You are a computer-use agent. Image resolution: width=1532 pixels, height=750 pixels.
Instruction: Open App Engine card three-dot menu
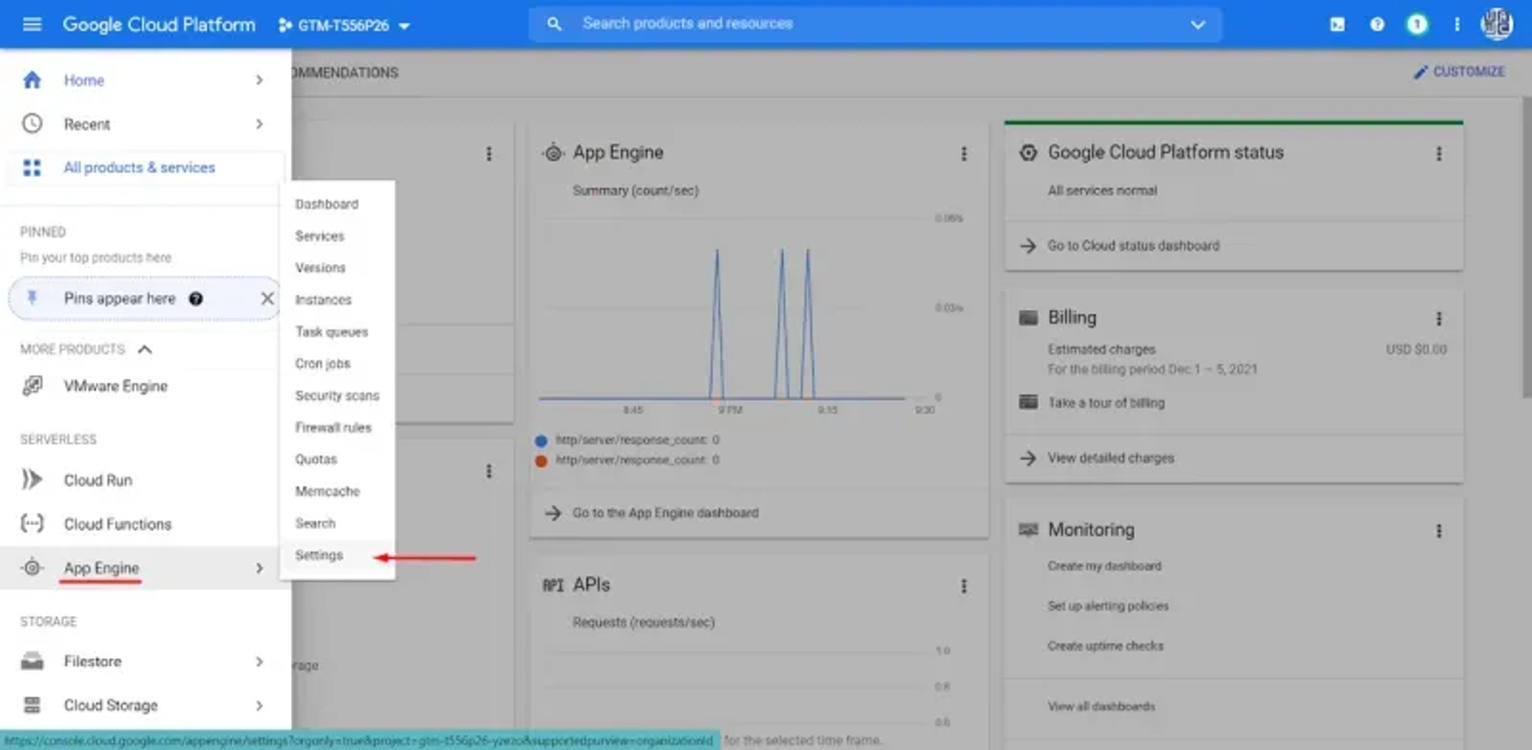963,154
